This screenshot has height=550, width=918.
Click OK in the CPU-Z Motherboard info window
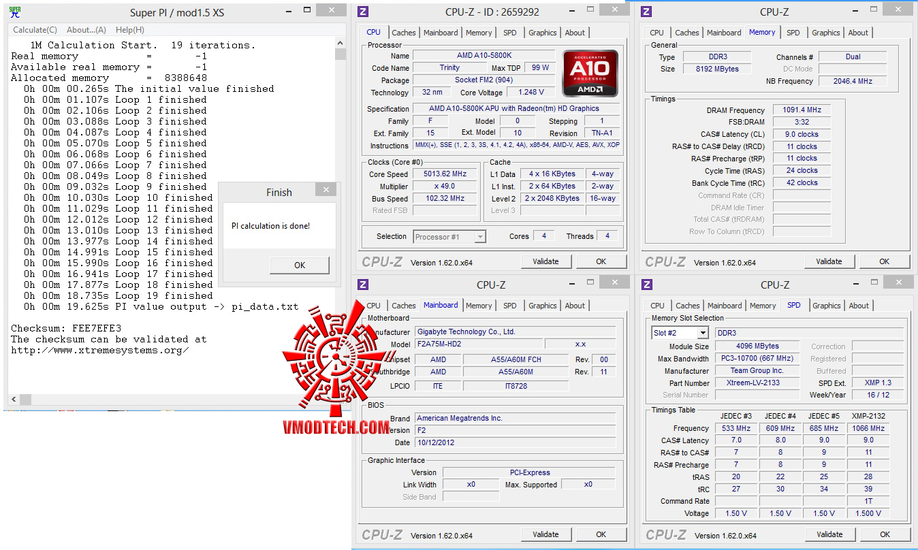click(601, 534)
